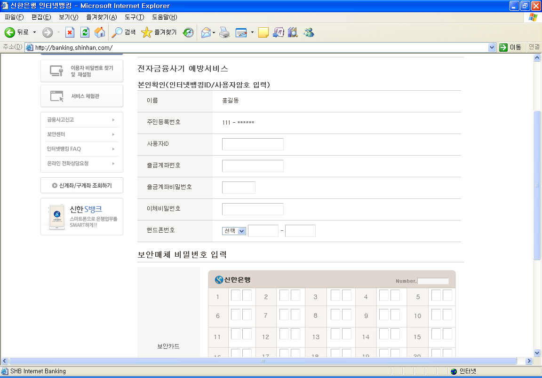The width and height of the screenshot is (542, 378).
Task: Open the 파일(F) menu
Action: click(14, 17)
